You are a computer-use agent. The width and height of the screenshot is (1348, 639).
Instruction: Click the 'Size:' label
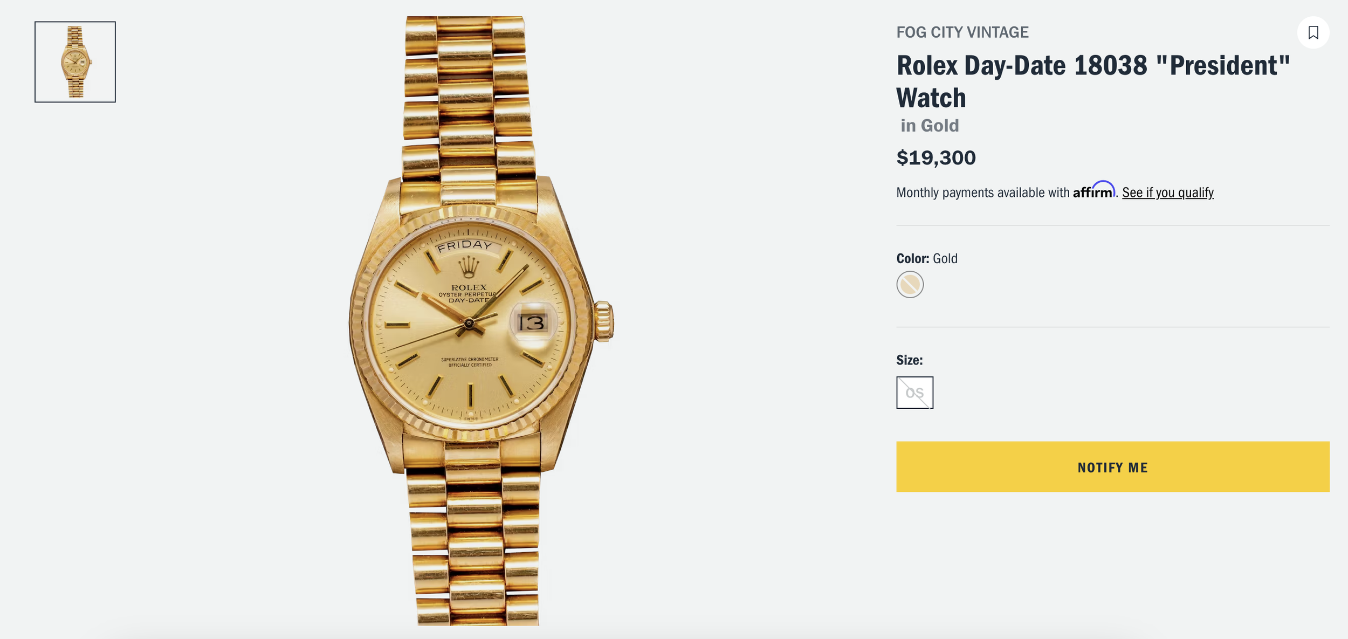pyautogui.click(x=910, y=360)
